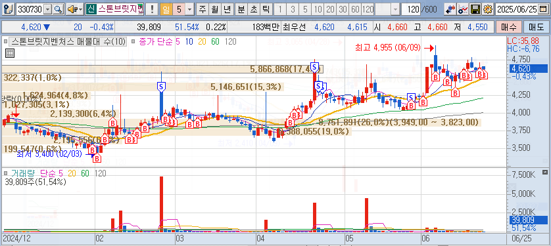Image resolution: width=551 pixels, height=246 pixels.
Task: Switch to weekly 주 chart
Action: 203,9
